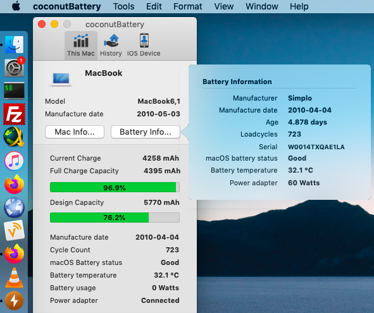374x313 pixels.
Task: Open the Window menu
Action: click(262, 6)
